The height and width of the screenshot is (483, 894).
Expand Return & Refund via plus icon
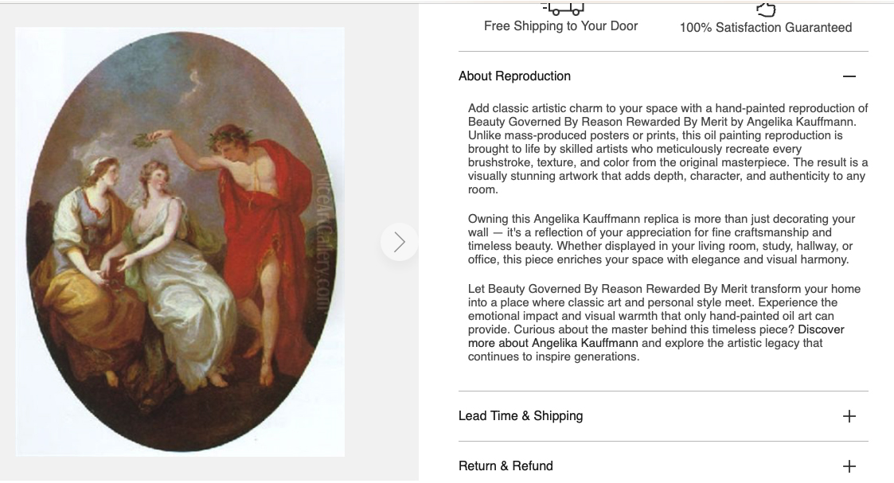click(x=849, y=466)
